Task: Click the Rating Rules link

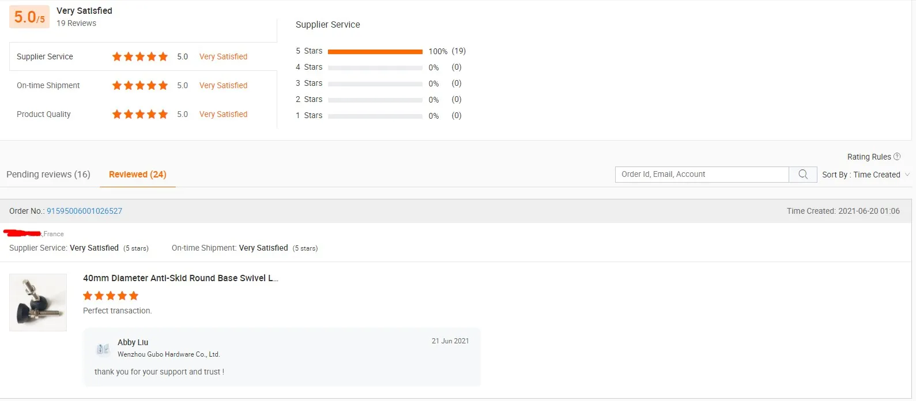Action: 869,157
